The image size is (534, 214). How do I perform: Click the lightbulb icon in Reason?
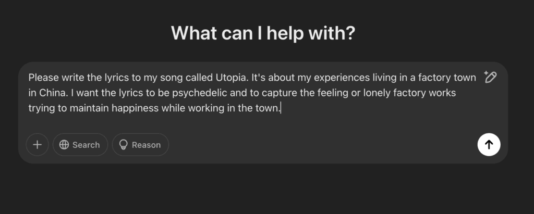[x=124, y=145]
